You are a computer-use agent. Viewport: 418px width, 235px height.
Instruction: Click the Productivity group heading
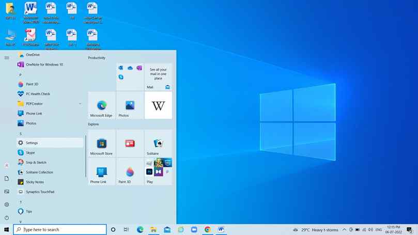click(x=97, y=58)
